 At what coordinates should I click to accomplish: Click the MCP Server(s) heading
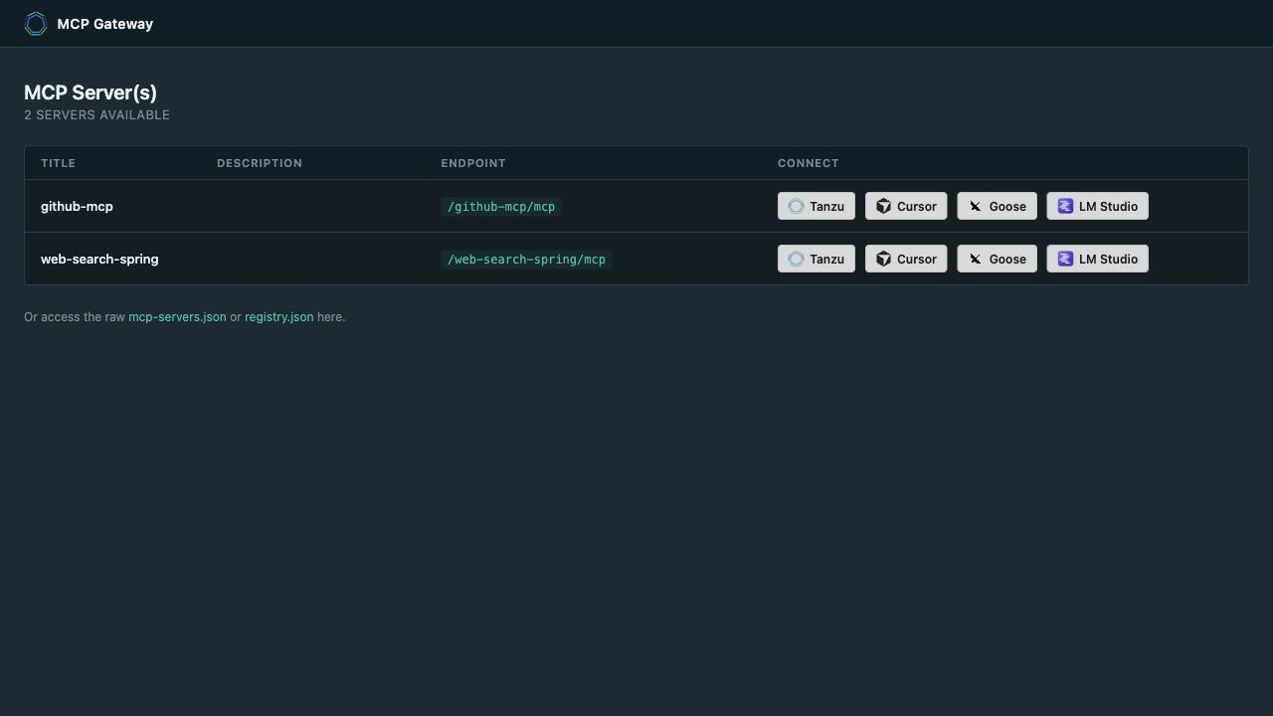[91, 92]
